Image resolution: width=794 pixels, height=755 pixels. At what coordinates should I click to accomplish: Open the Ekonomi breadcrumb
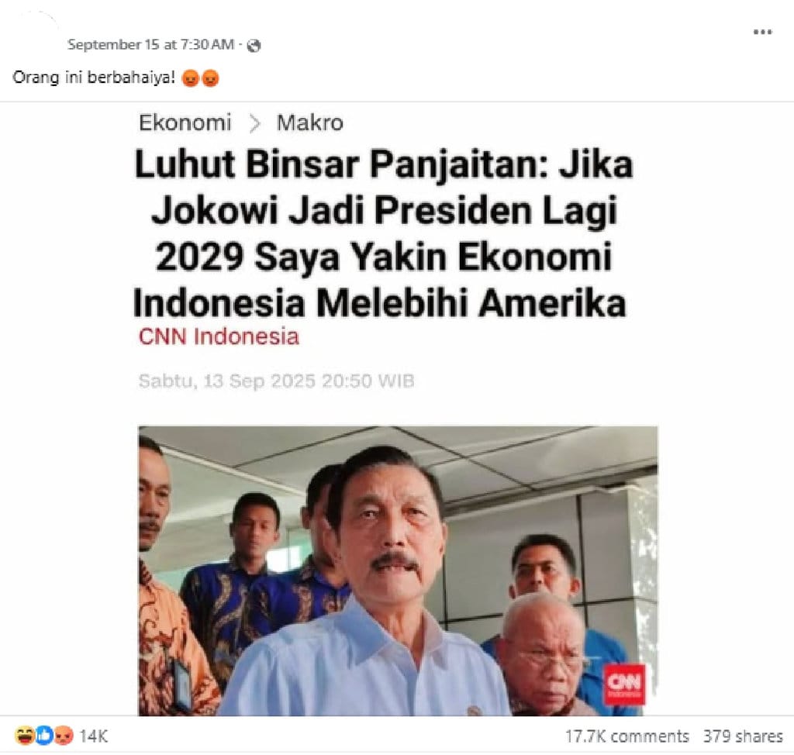[x=185, y=122]
